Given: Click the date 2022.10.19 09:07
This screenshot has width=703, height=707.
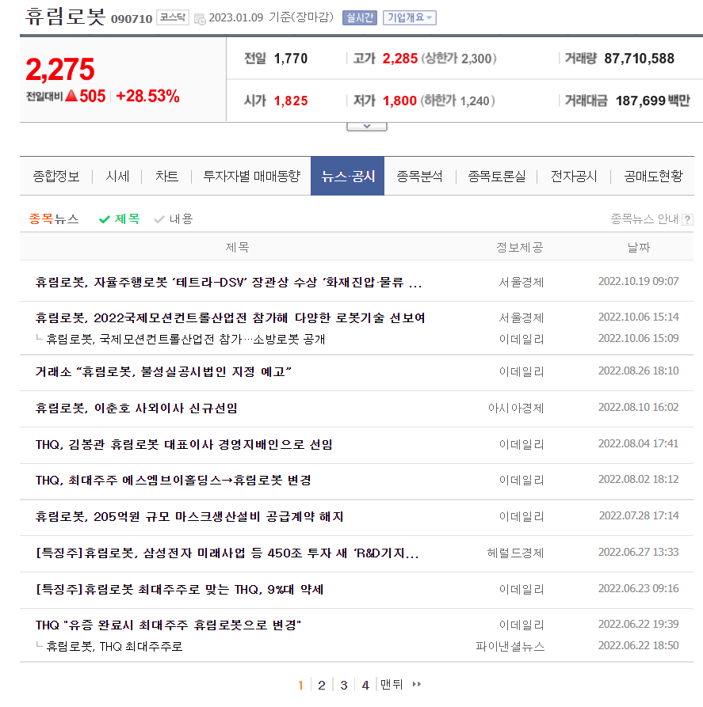Looking at the screenshot, I should tap(639, 281).
